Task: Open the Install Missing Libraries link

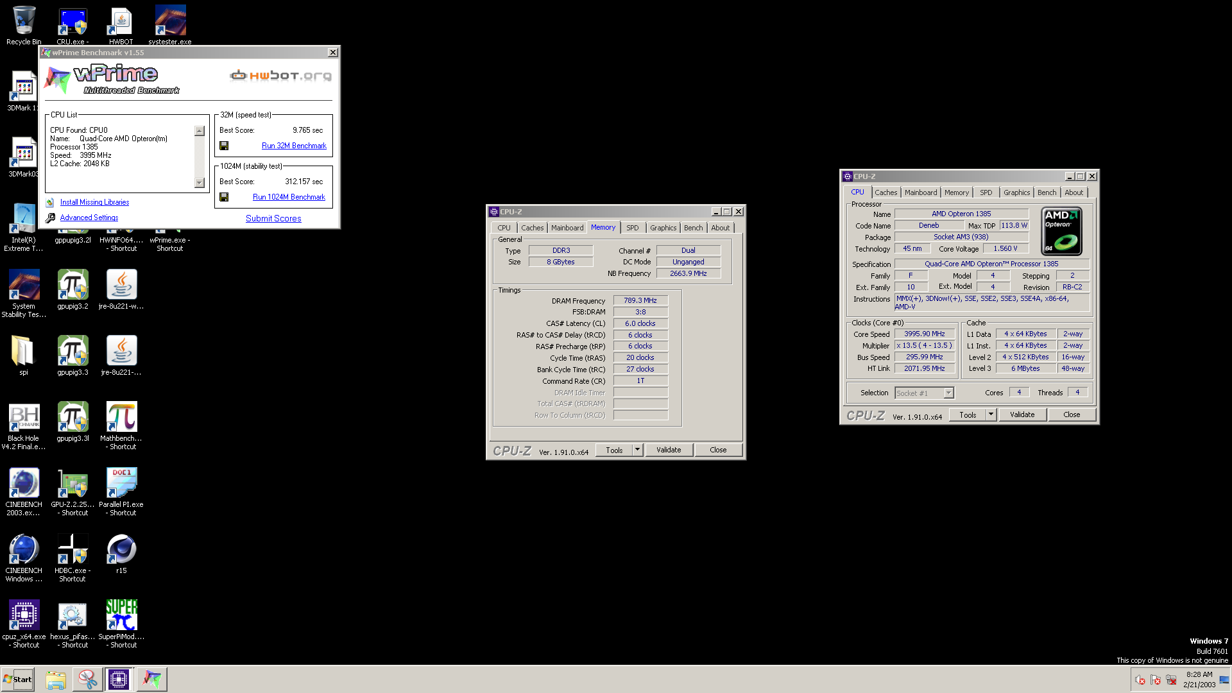Action: click(94, 202)
